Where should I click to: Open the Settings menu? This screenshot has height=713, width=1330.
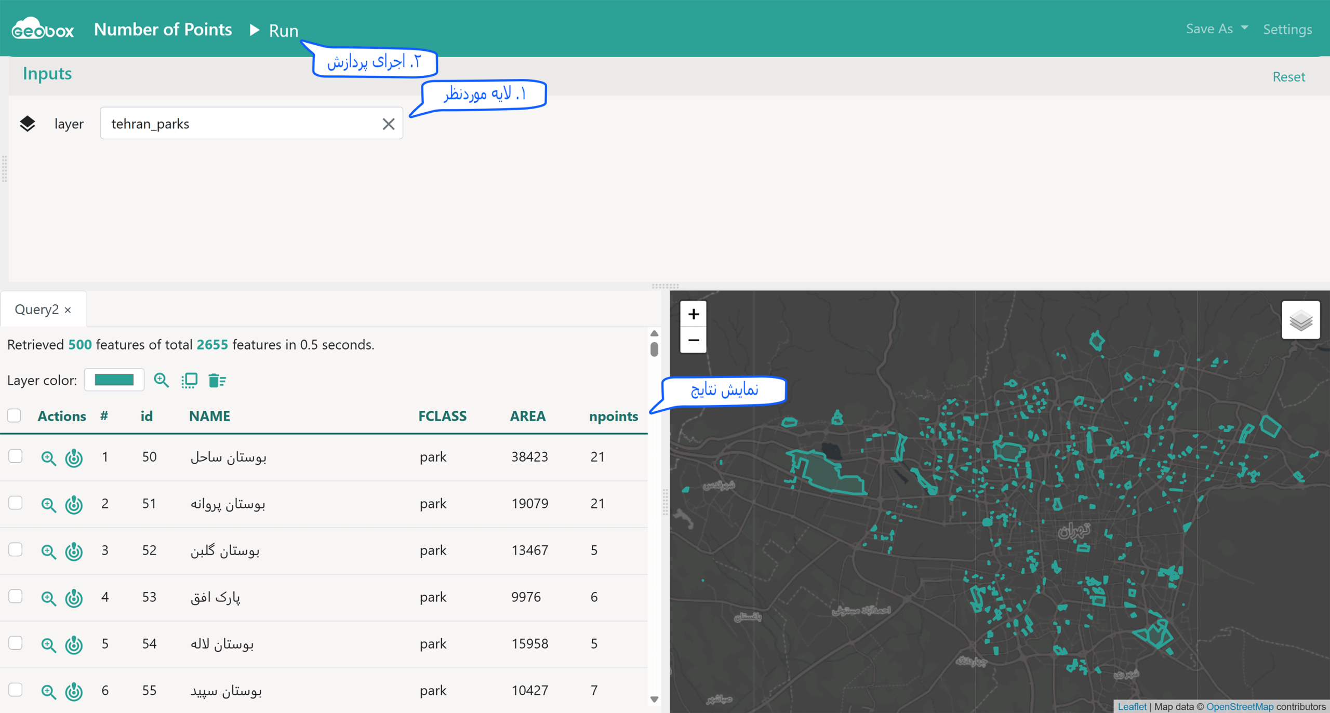(x=1287, y=29)
